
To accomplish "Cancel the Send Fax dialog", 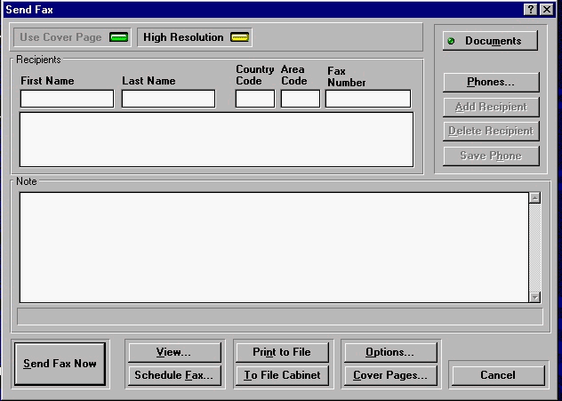I will (497, 375).
